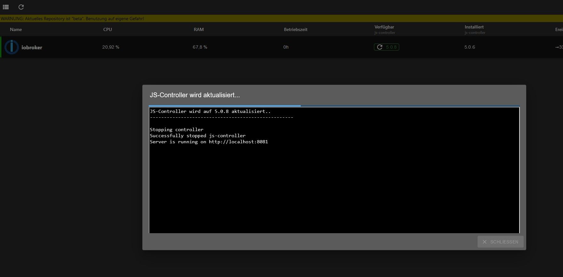Click the 67,8 % RAM value

(x=200, y=47)
